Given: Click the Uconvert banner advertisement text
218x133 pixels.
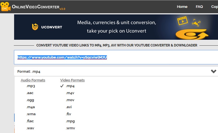Looking at the screenshot, I should (x=116, y=26).
